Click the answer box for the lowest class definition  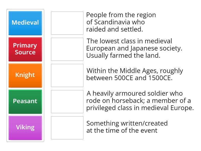point(67,49)
